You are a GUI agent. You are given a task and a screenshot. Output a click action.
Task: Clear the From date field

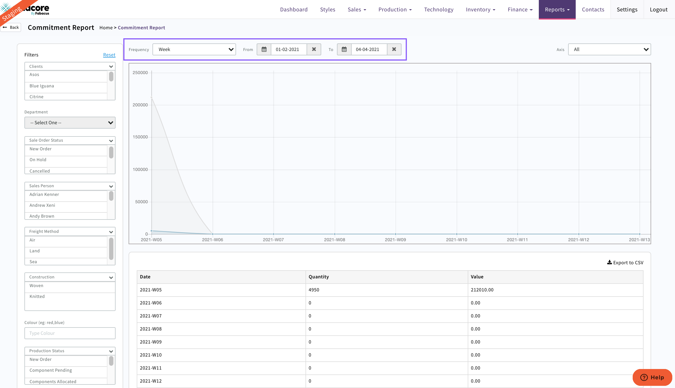314,49
